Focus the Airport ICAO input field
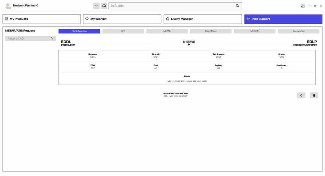Screen dimensions: 325x176 (x=28, y=39)
